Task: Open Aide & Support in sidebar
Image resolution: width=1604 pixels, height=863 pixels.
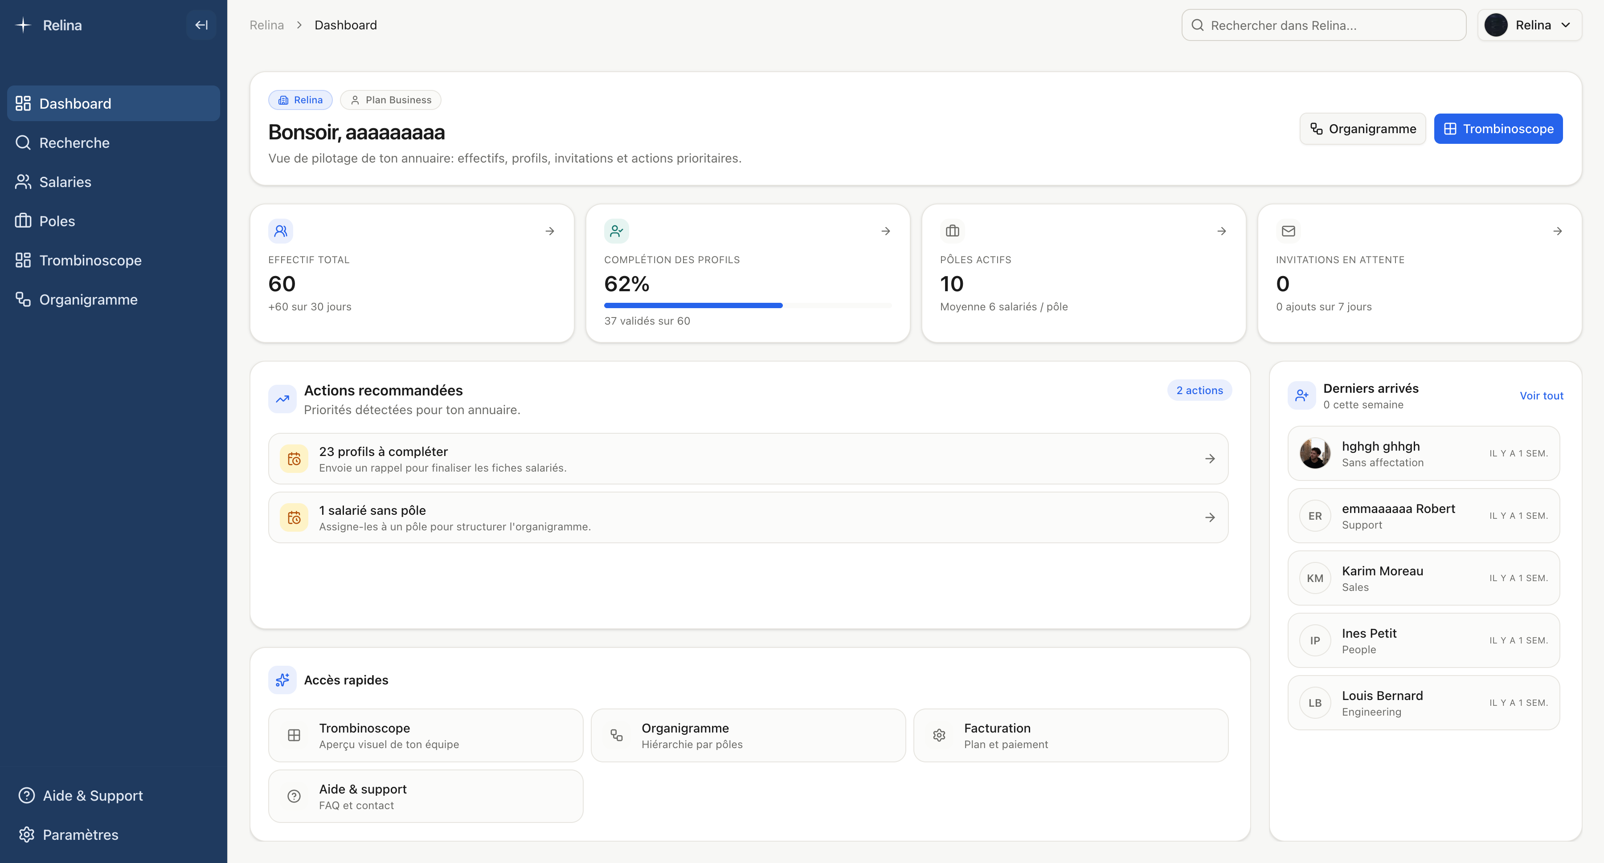Action: (x=113, y=795)
